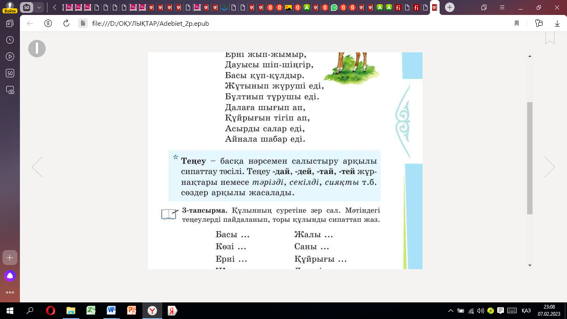The width and height of the screenshot is (567, 319).
Task: Click the round gray reader button
Action: pyautogui.click(x=37, y=49)
